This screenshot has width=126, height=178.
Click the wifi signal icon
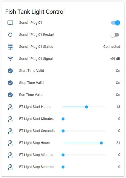(10, 59)
